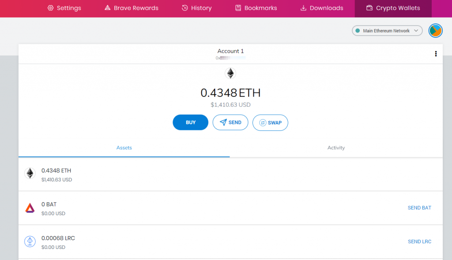Click the BAT token icon
This screenshot has height=260, width=452.
click(30, 208)
